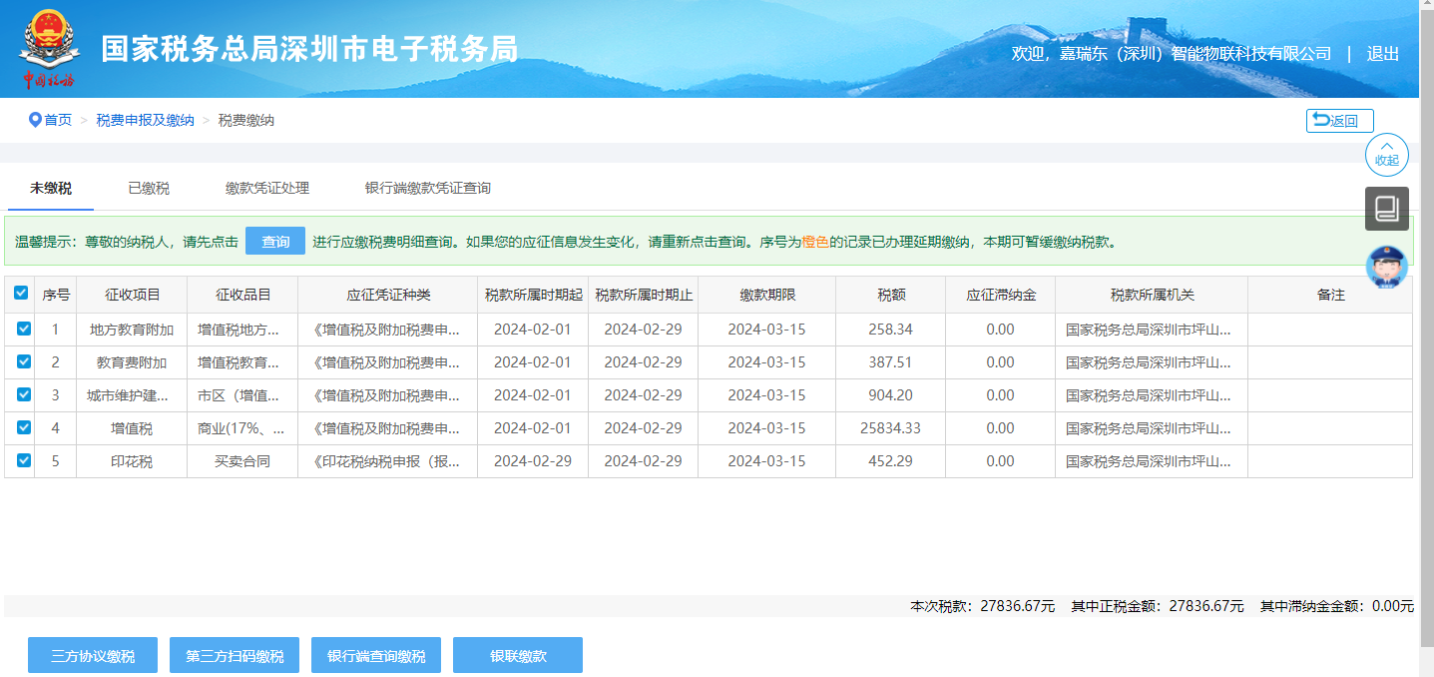Switch to the 已缴税 tab
1434x677 pixels.
point(149,188)
